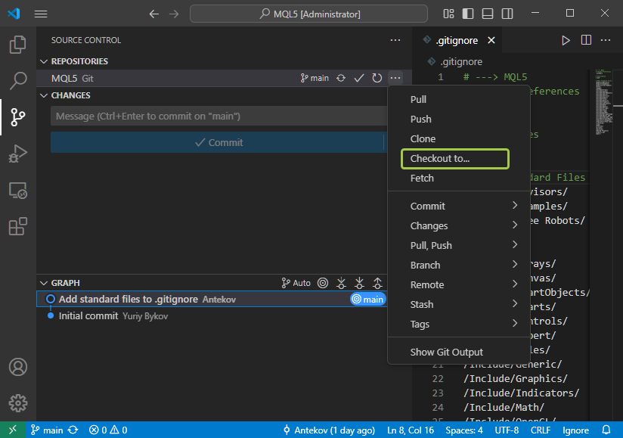The height and width of the screenshot is (438, 623).
Task: Open notifications bell in status bar
Action: coord(606,430)
